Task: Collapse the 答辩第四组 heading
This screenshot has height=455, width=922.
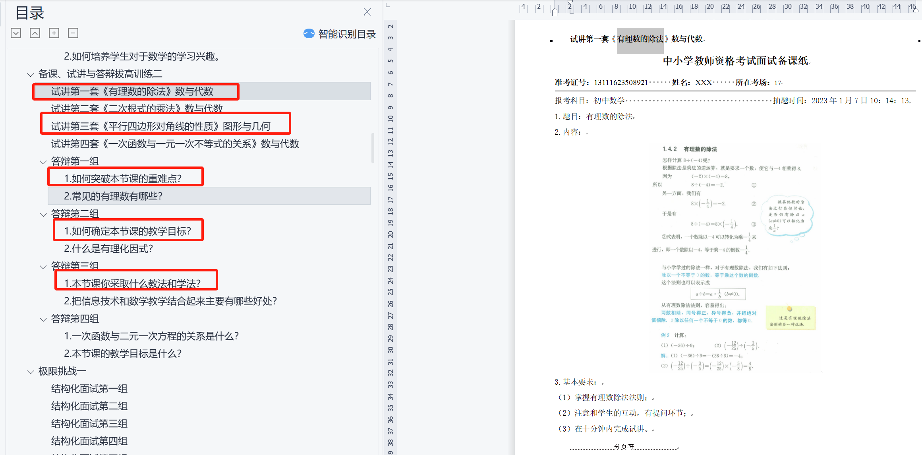Action: [x=43, y=319]
